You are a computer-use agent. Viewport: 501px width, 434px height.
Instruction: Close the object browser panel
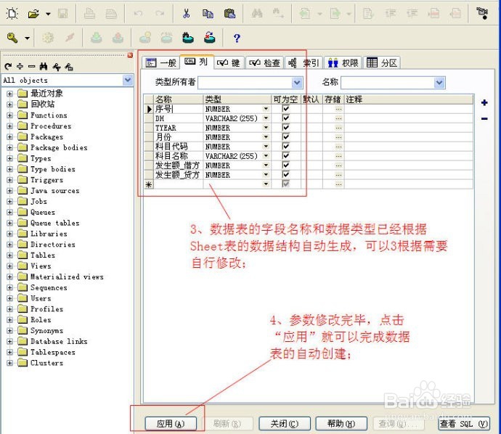(130, 55)
